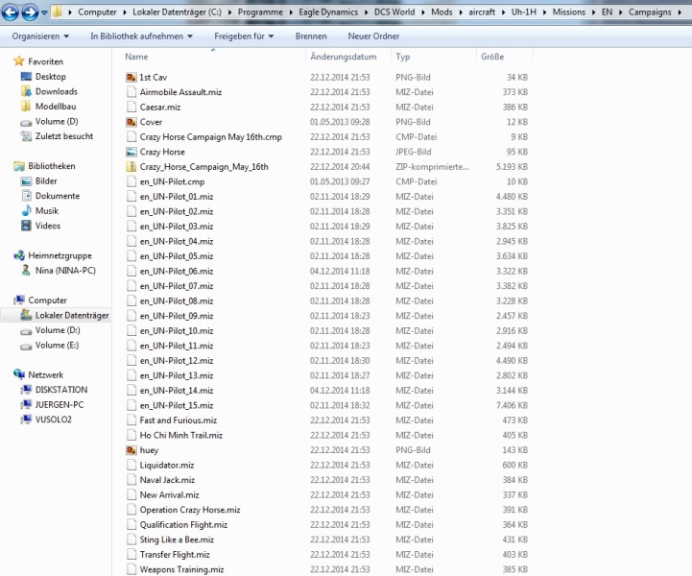Expand breadcrumb arrow after DCS World

423,12
